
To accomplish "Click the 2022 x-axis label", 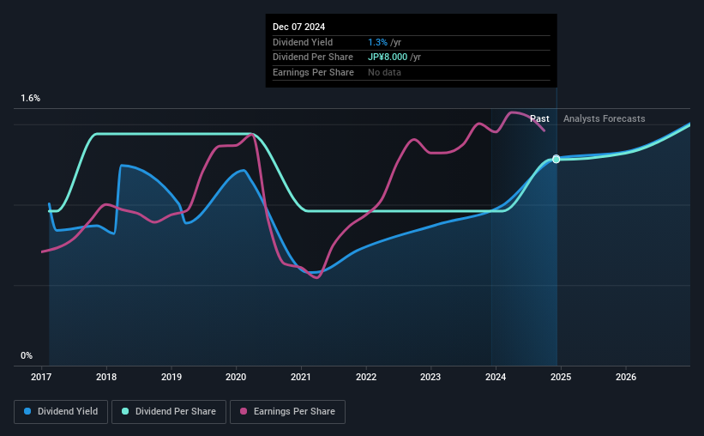I will coord(366,377).
